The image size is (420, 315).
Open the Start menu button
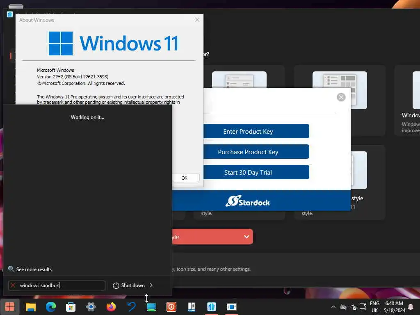(x=10, y=306)
